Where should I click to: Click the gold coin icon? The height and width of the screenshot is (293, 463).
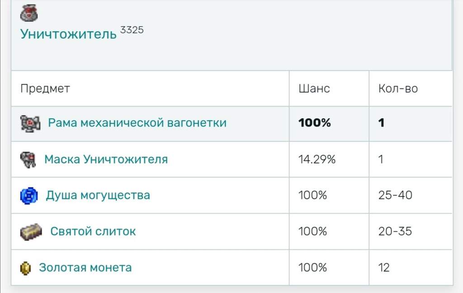coord(25,268)
